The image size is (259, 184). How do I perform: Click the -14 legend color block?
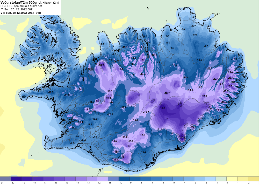[x=81, y=179]
